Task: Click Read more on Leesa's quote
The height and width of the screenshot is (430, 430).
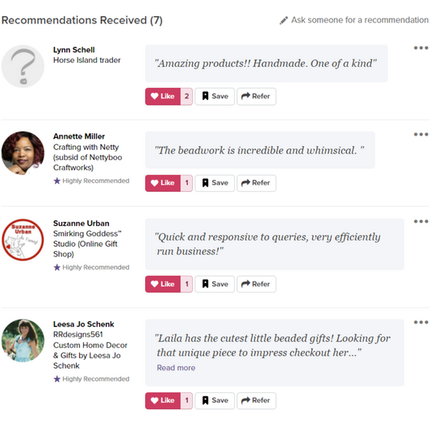Action: coord(176,368)
